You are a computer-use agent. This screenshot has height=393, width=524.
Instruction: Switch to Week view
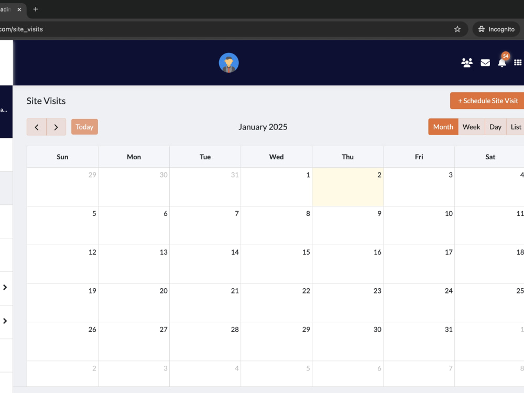[x=471, y=127]
